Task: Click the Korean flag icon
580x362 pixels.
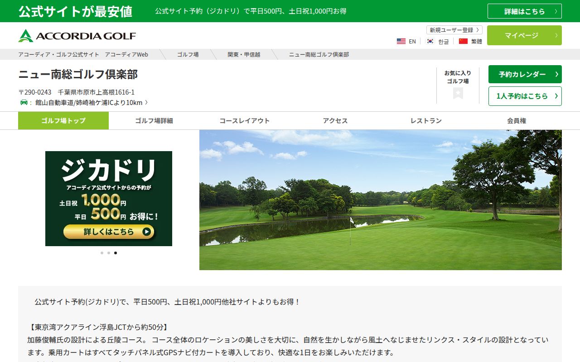Action: [x=430, y=41]
